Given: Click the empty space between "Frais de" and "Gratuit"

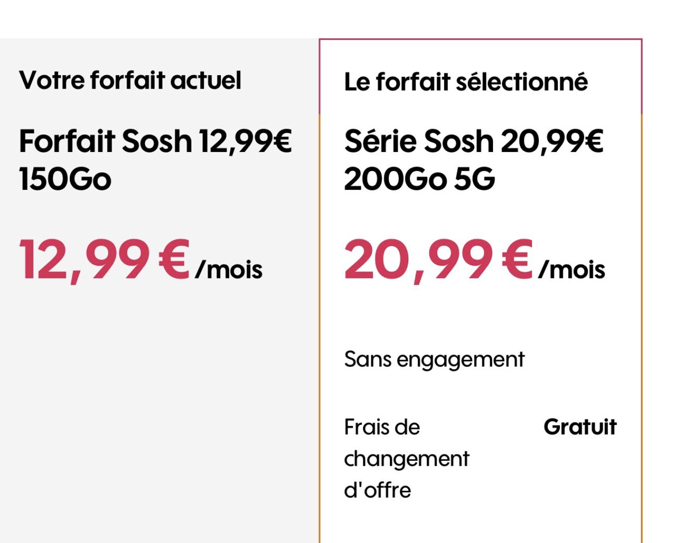Looking at the screenshot, I should point(482,427).
